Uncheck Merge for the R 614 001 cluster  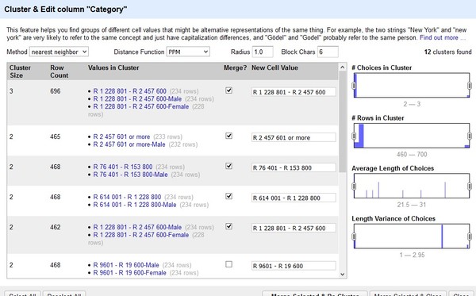tap(229, 197)
